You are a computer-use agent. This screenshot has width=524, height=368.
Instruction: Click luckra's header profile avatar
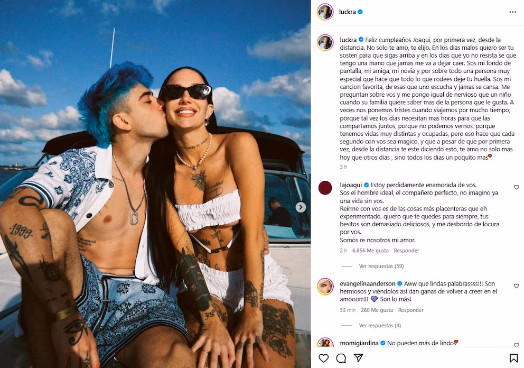pyautogui.click(x=325, y=12)
